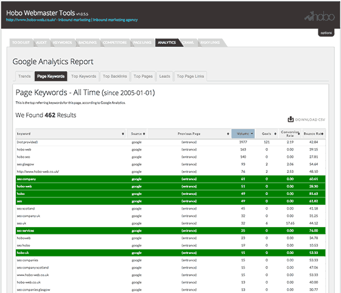Click the 17.65 conversion rate value

tap(290, 223)
